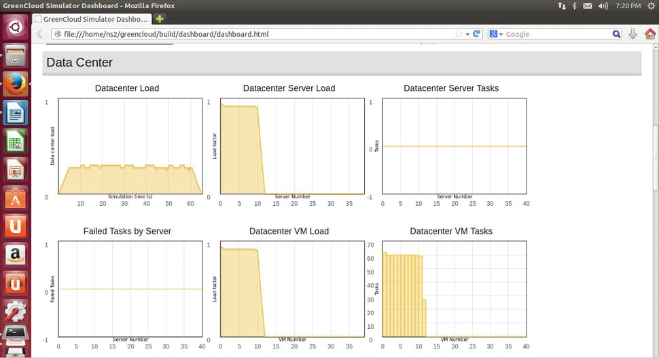
Task: Open Ubuntu Software Center in launcher
Action: (x=15, y=198)
